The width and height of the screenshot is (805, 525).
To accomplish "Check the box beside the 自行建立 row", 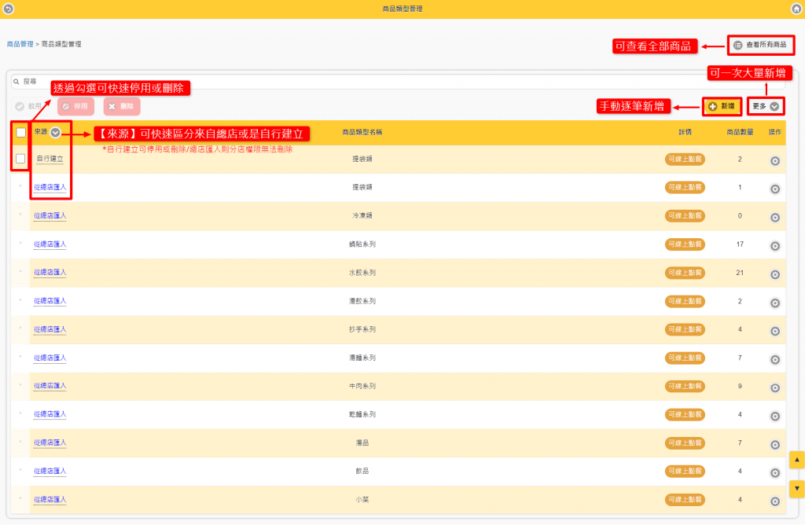I will (x=20, y=159).
